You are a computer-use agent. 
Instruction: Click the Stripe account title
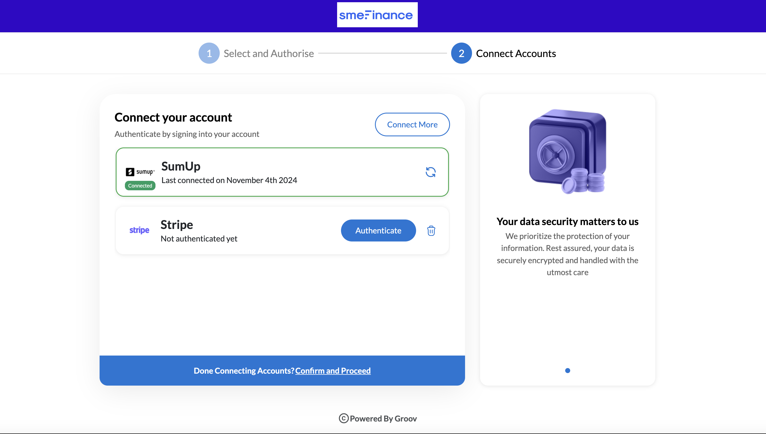coord(177,225)
